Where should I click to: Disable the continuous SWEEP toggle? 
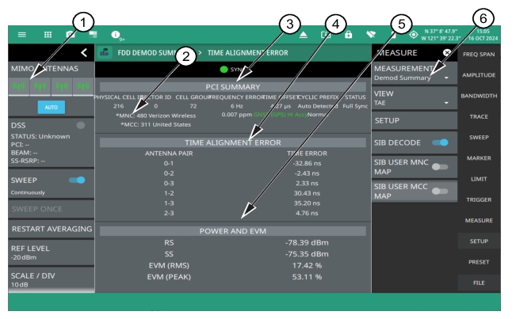(x=78, y=180)
